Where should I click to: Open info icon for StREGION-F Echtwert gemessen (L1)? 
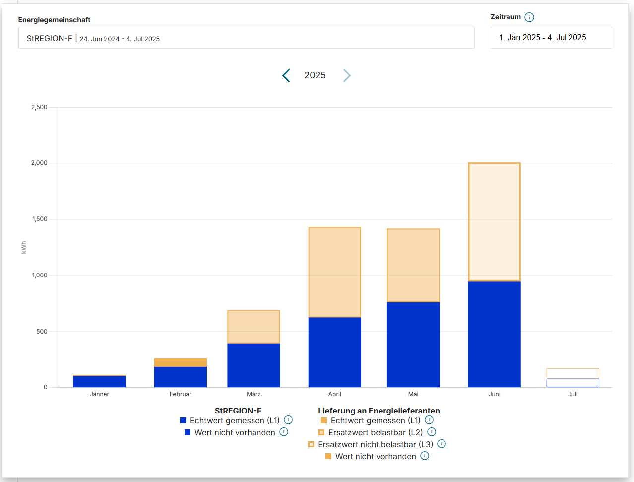[288, 420]
